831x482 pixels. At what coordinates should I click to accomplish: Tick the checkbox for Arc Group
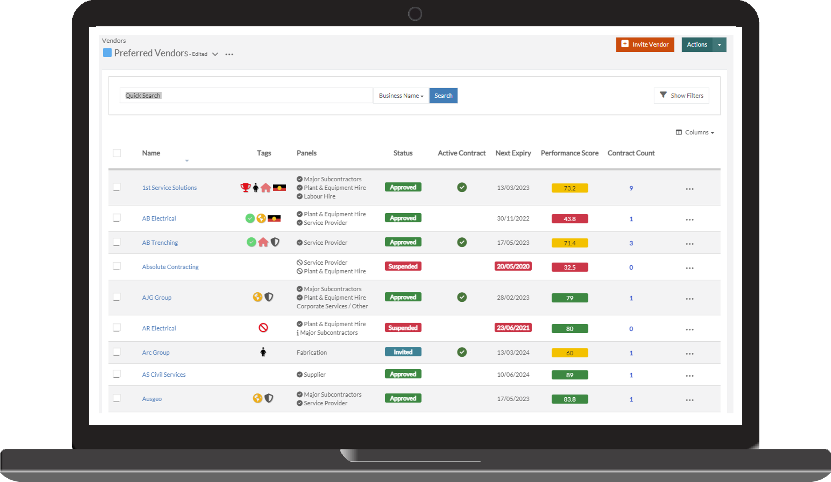(x=117, y=352)
